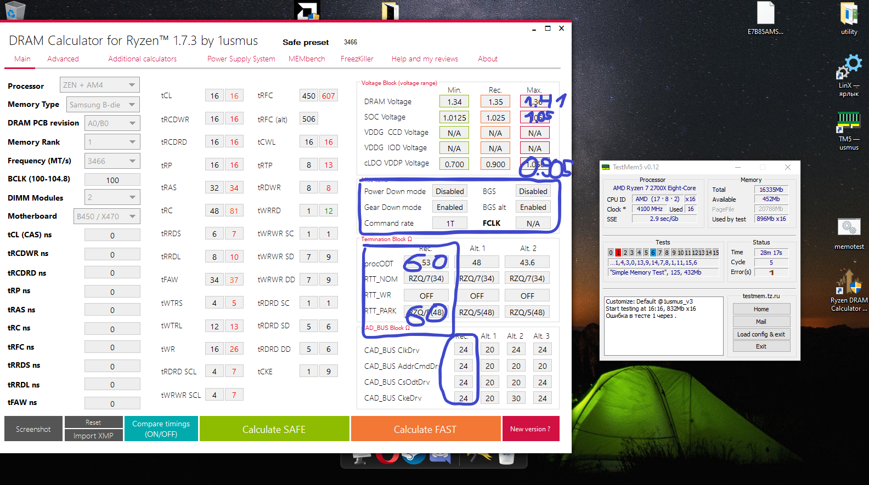Click the Import XMP button
Image resolution: width=869 pixels, height=485 pixels.
click(93, 436)
